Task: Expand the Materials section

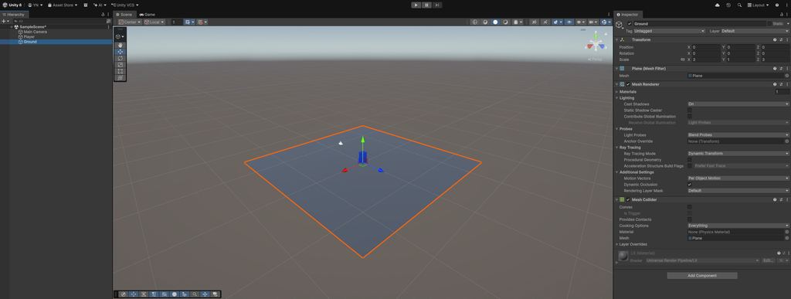Action: (616, 92)
